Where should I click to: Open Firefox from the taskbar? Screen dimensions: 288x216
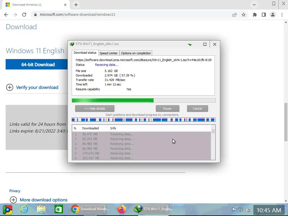click(x=121, y=209)
